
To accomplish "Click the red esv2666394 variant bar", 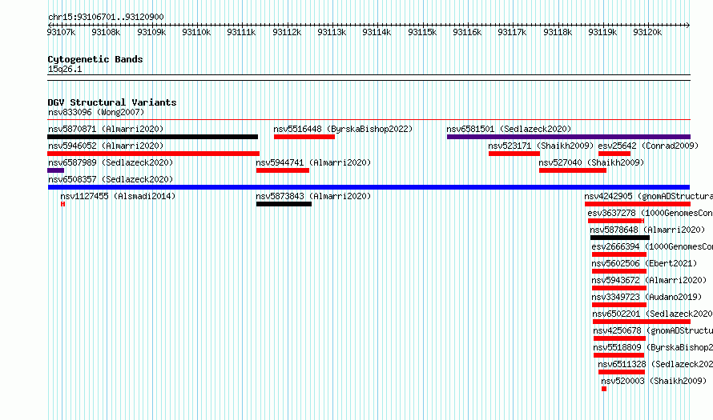I will [619, 254].
